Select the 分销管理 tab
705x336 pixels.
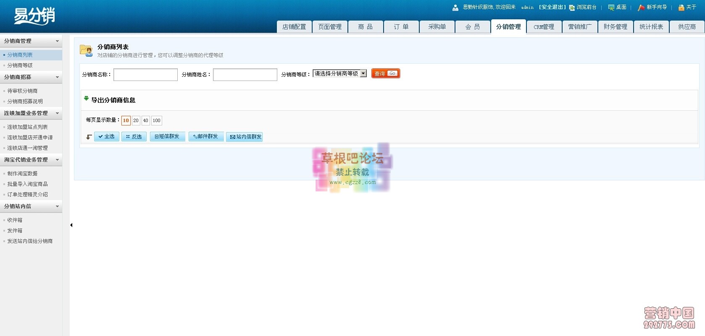click(x=508, y=27)
